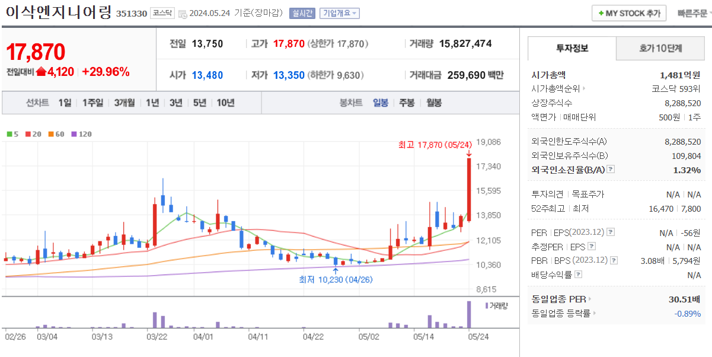Click 액면가 value 500원 | 1주
Viewport: 712px width, 357px height.
[x=680, y=117]
